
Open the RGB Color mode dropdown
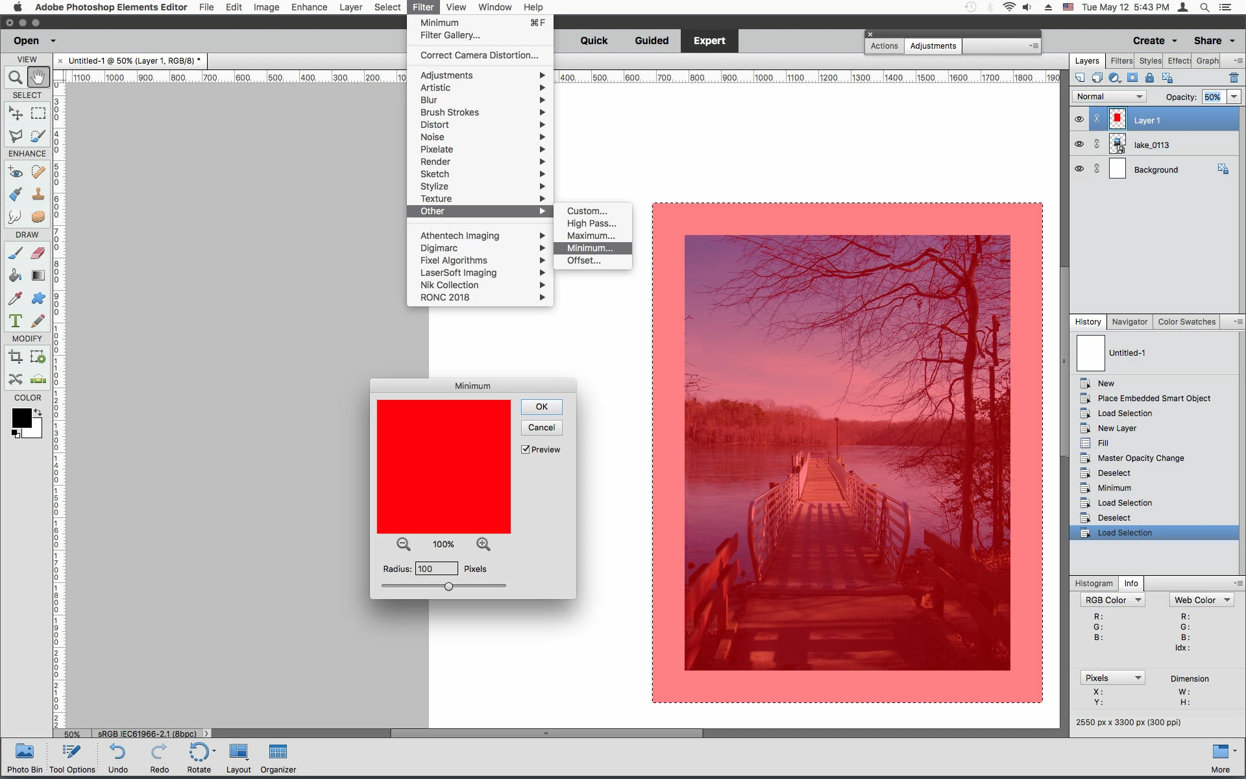(x=1112, y=600)
